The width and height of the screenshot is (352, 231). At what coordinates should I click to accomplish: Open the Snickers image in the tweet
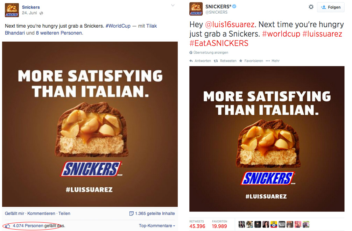pos(267,139)
